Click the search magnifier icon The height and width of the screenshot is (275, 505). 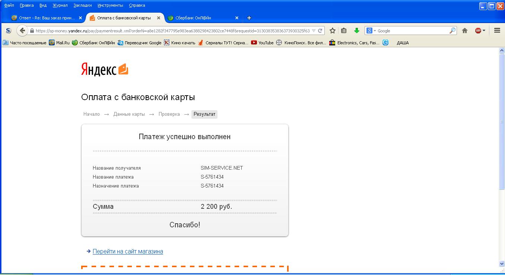click(x=452, y=31)
